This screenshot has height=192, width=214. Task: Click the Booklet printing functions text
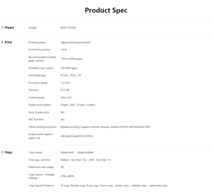coord(105,127)
